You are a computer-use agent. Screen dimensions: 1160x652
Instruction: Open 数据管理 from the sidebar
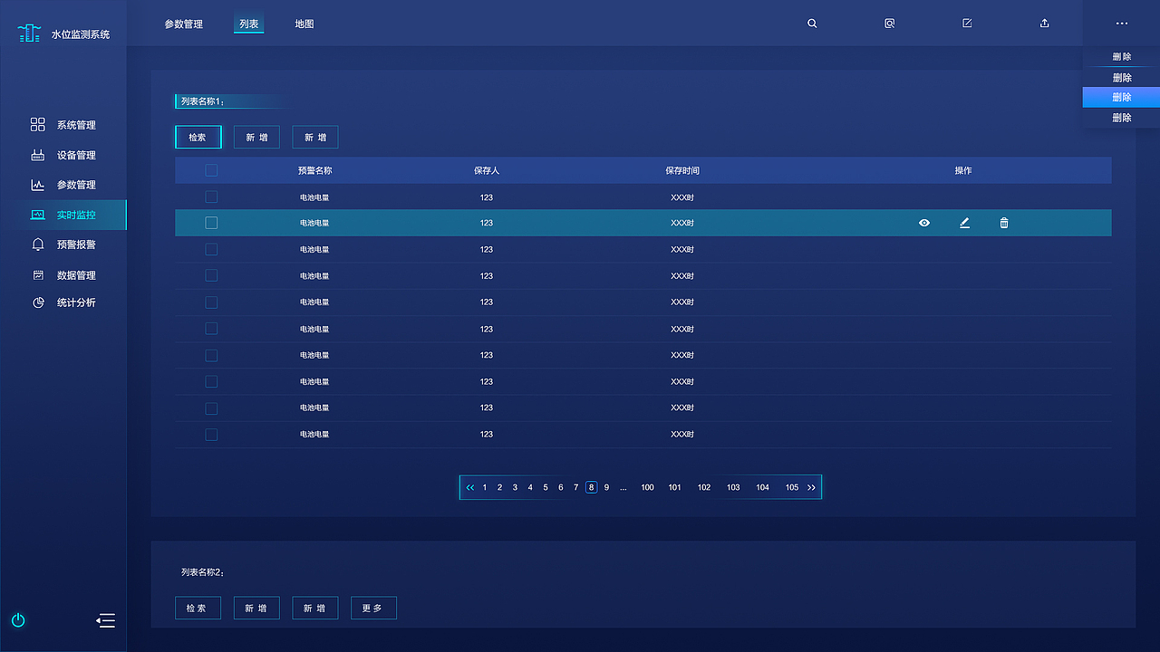63,275
